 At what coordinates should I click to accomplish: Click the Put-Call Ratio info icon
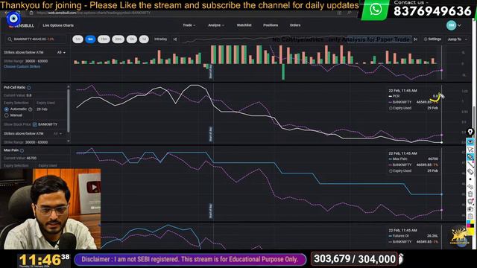(29, 88)
